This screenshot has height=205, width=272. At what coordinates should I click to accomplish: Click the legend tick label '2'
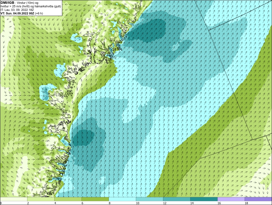pos(28,203)
